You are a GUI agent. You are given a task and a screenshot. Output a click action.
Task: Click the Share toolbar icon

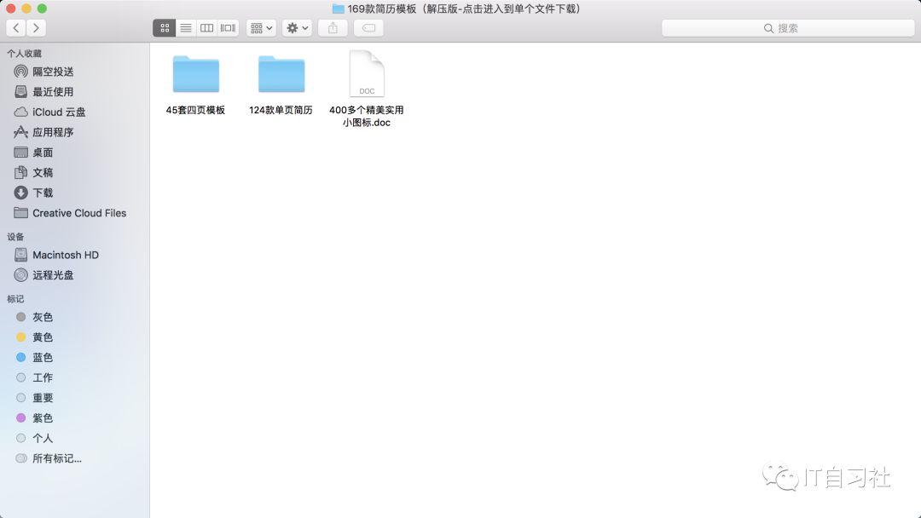pos(332,27)
